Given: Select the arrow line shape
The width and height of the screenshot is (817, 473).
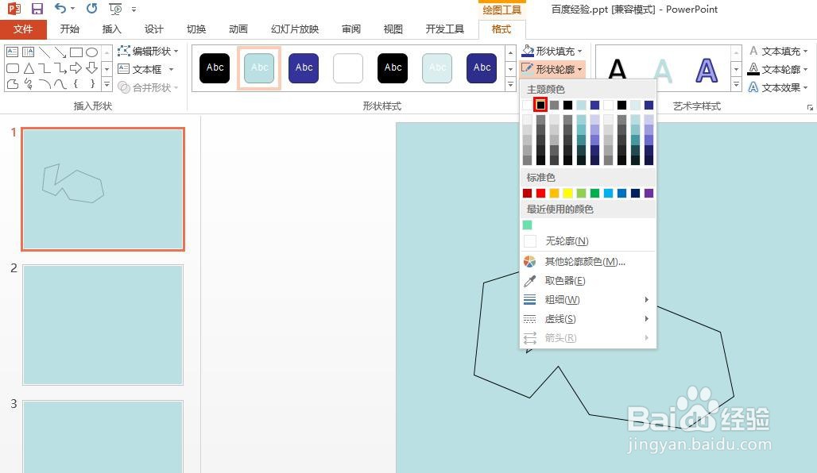Looking at the screenshot, I should tap(60, 52).
